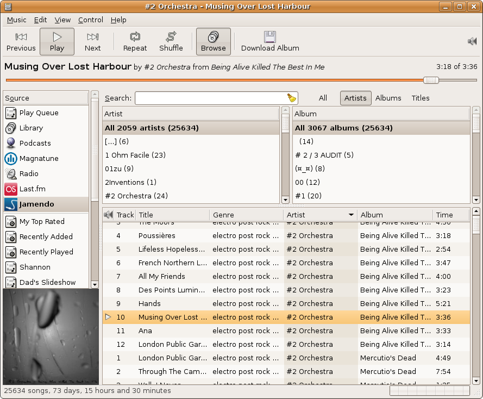Go to the Previous track
The image size is (483, 399).
(21, 42)
